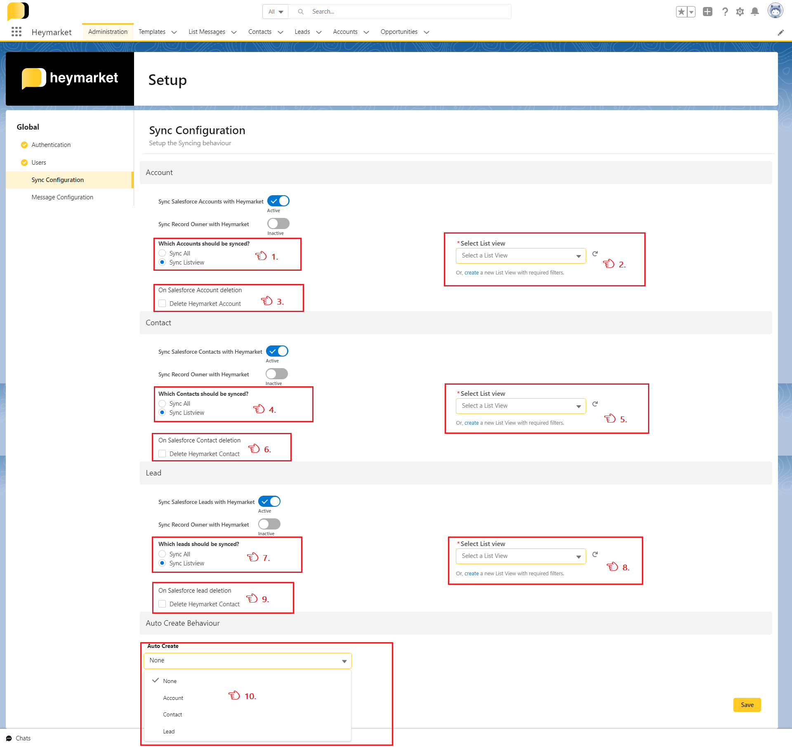Toggle Sync Salesforce Contacts with Heymarket

click(x=277, y=351)
